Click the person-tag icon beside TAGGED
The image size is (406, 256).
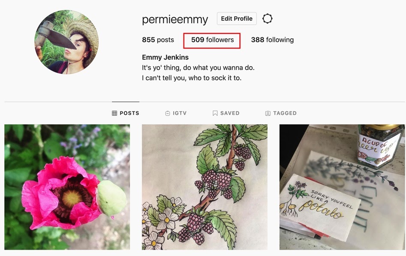(268, 113)
